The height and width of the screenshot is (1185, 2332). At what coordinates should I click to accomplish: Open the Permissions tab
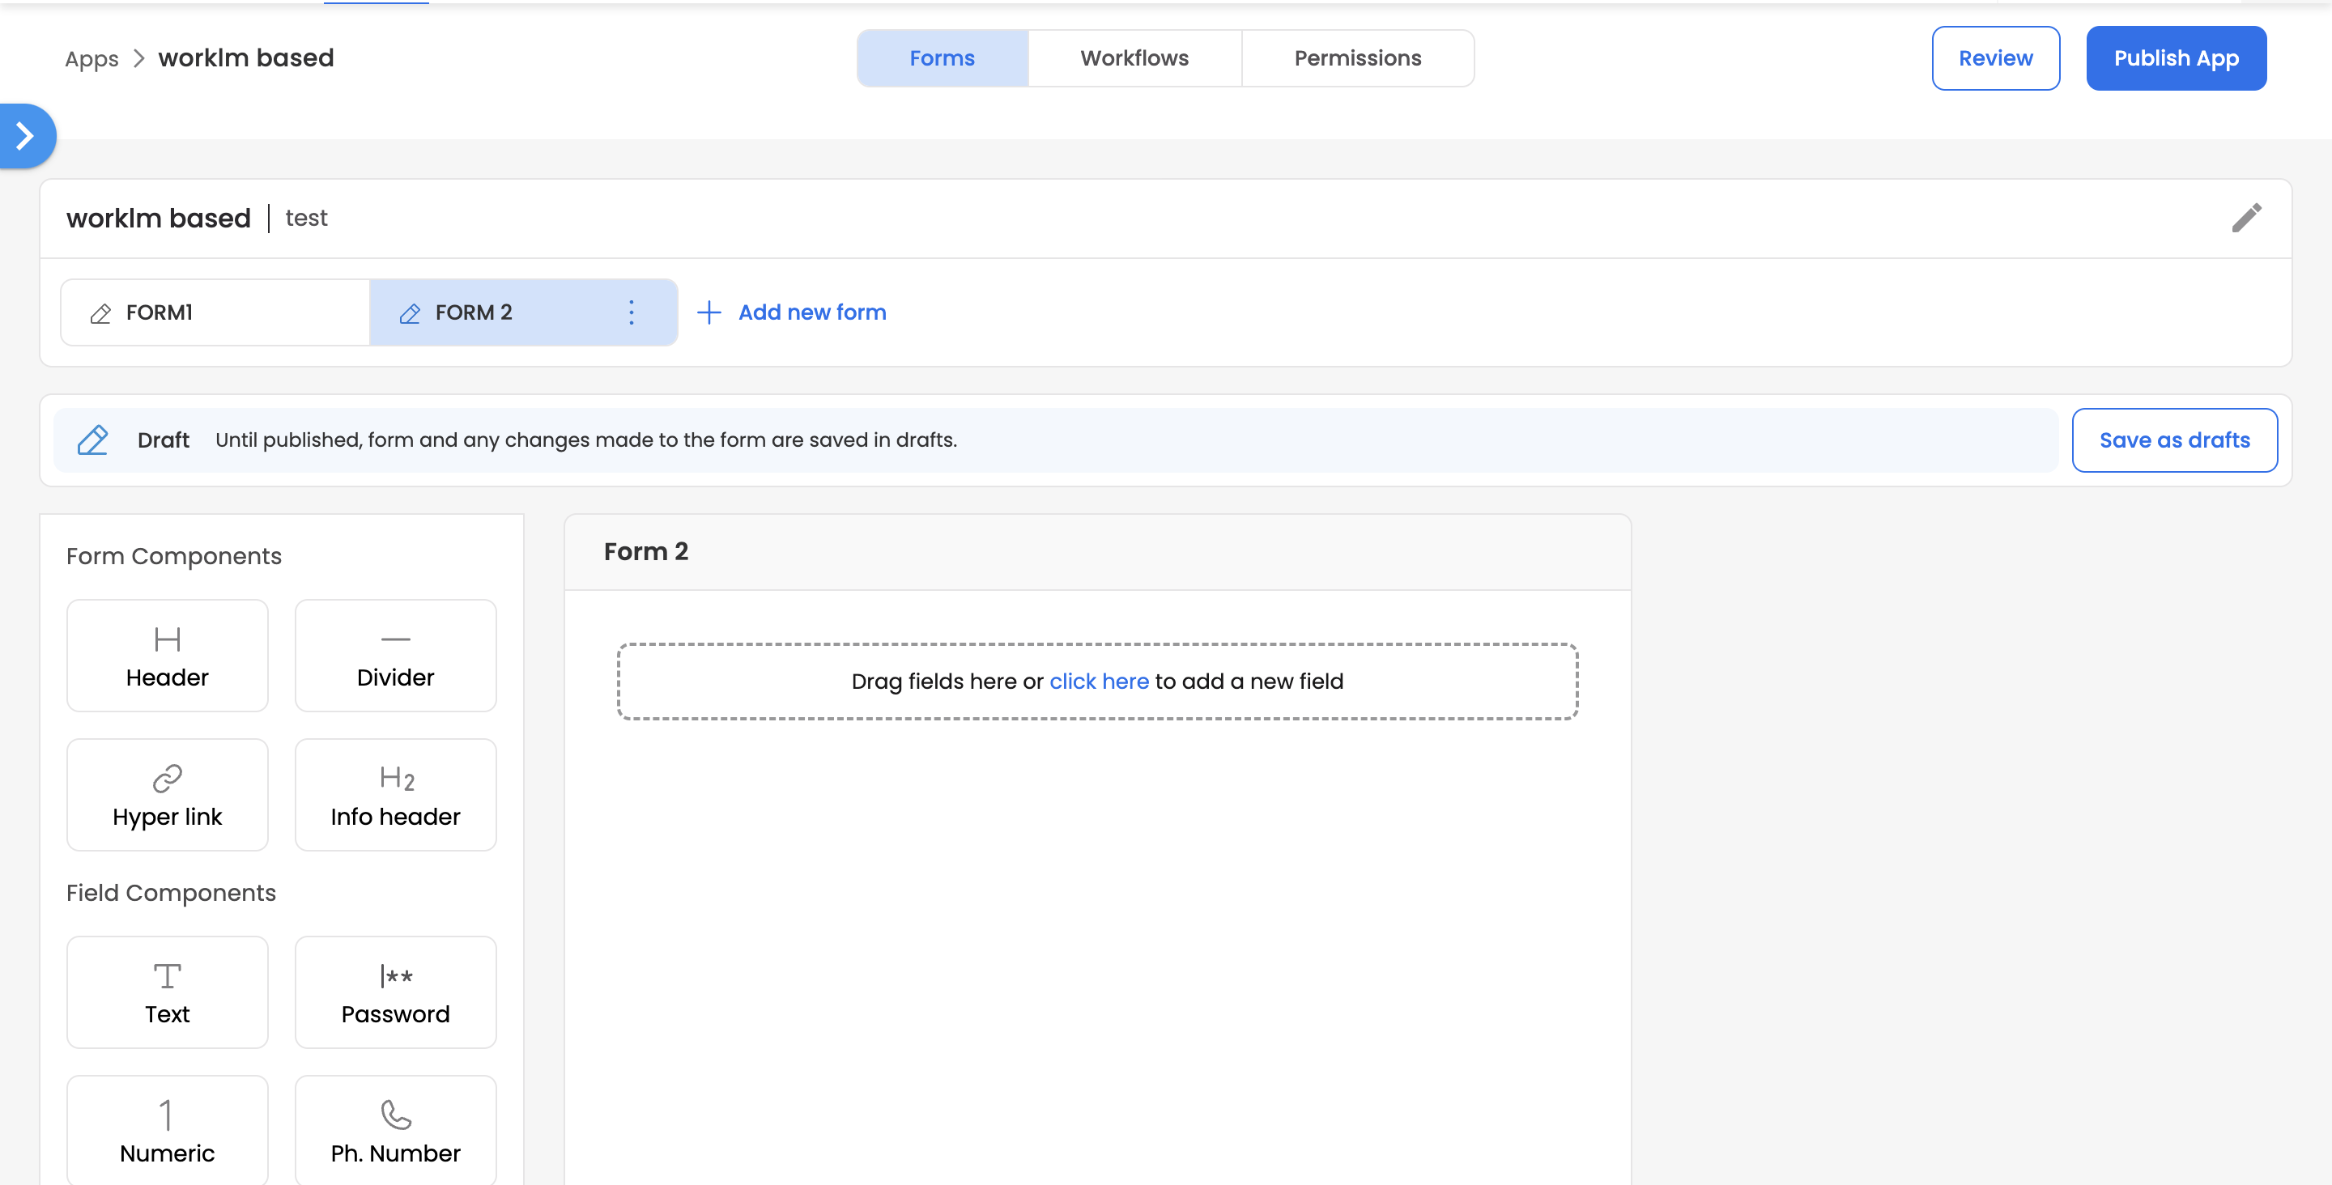(1357, 58)
